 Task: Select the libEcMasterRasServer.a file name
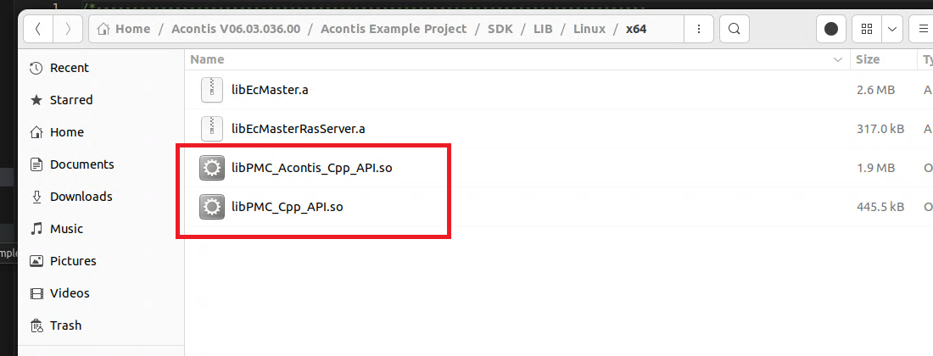pyautogui.click(x=298, y=129)
